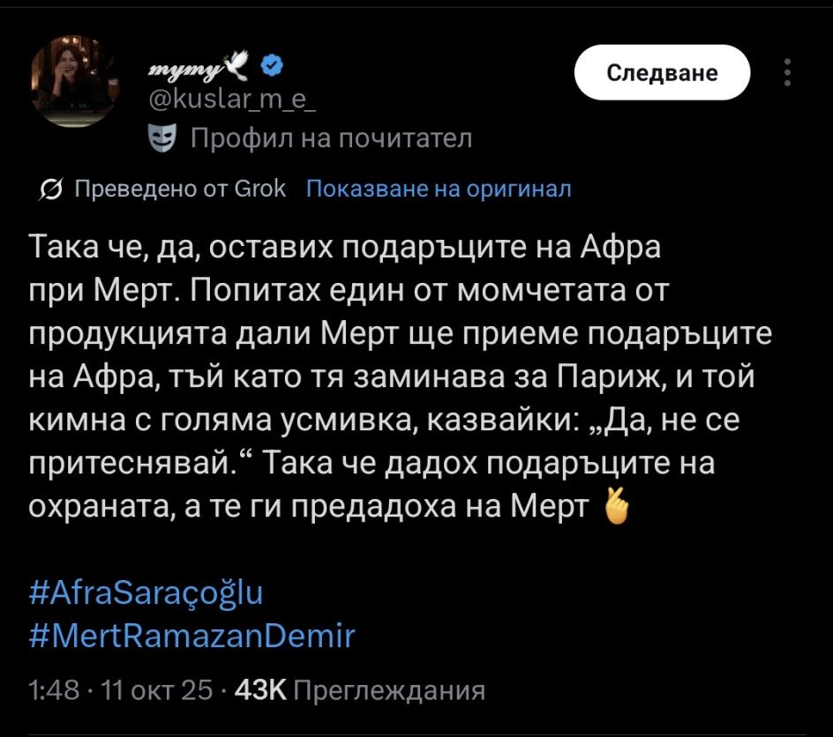Open the more options three-dot menu
Viewport: 833px width, 737px height.
(787, 72)
